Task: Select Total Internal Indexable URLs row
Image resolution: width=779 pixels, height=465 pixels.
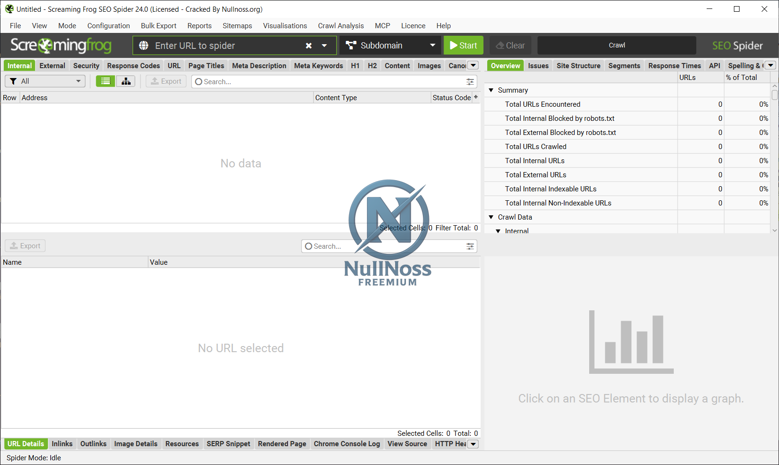Action: click(x=627, y=189)
